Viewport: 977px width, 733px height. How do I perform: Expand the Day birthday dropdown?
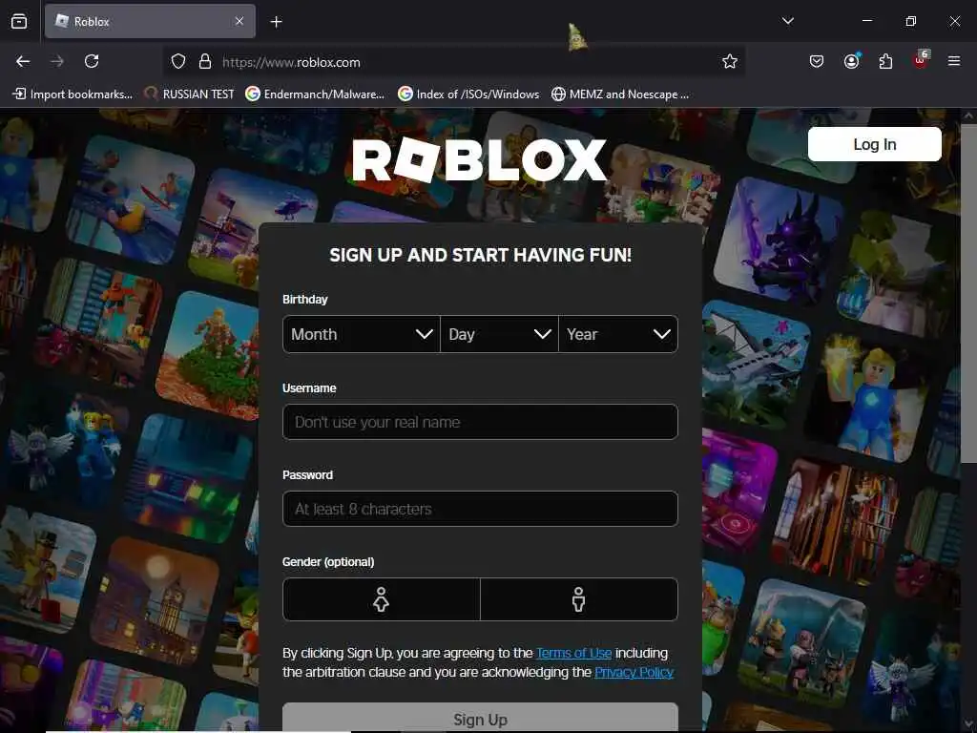(499, 334)
